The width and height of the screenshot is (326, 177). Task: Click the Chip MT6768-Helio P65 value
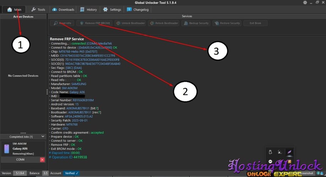pyautogui.click(x=78, y=51)
